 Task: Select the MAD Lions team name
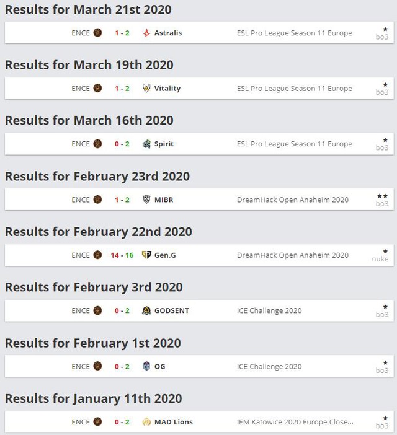coord(173,422)
